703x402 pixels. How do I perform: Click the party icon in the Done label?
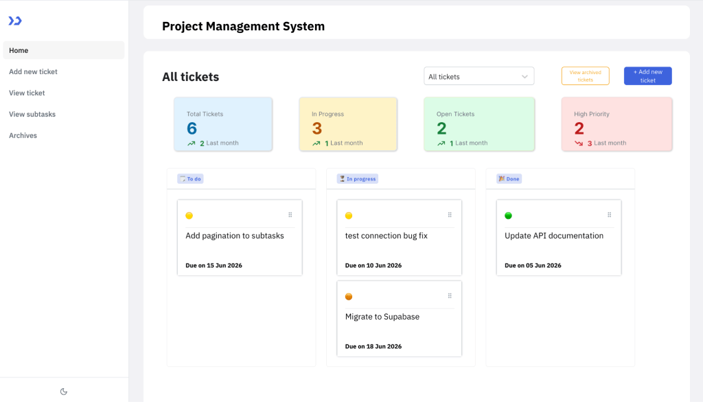502,179
